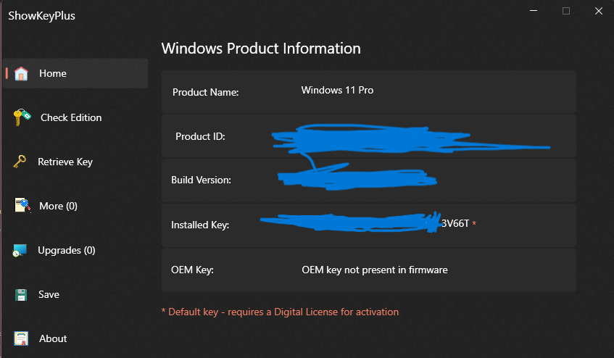Click the More notepad icon
This screenshot has width=614, height=358.
point(22,205)
